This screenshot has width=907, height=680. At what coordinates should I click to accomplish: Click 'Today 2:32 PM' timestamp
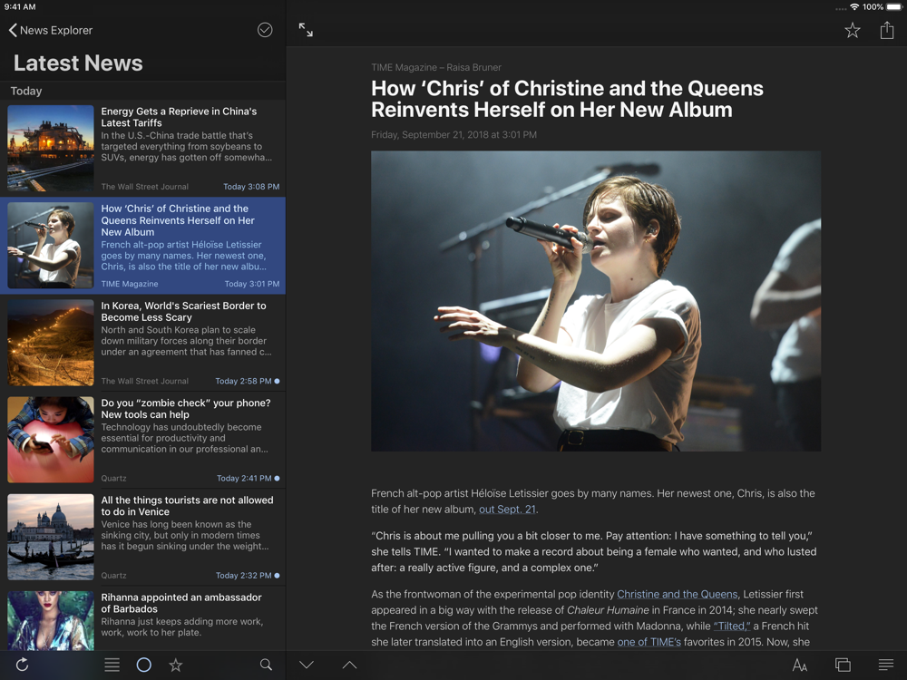pos(243,576)
